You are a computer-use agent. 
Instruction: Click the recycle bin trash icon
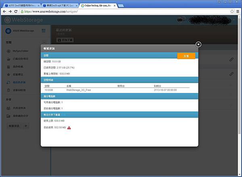[8, 90]
